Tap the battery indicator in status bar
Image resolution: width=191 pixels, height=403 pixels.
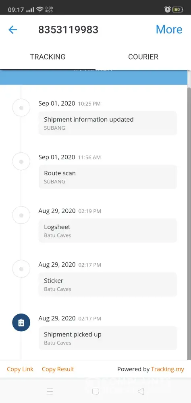coord(178,10)
